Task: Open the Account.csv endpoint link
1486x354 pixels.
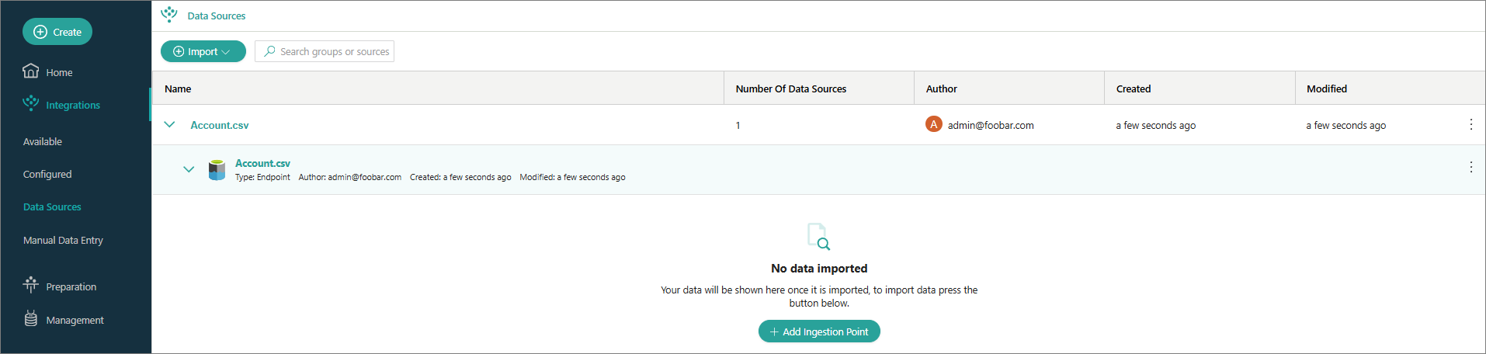Action: (x=262, y=163)
